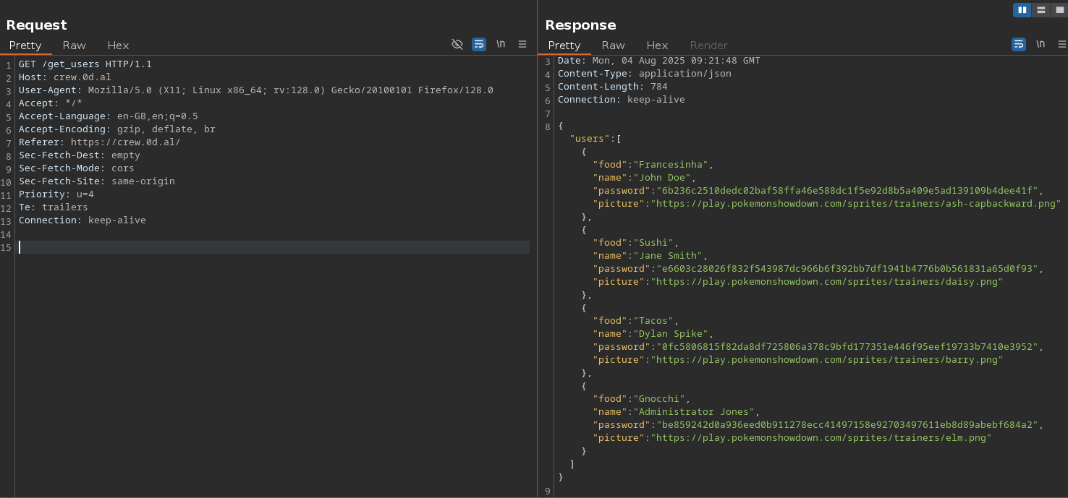This screenshot has width=1068, height=498.
Task: Switch to combined single-pane layout
Action: point(1060,10)
